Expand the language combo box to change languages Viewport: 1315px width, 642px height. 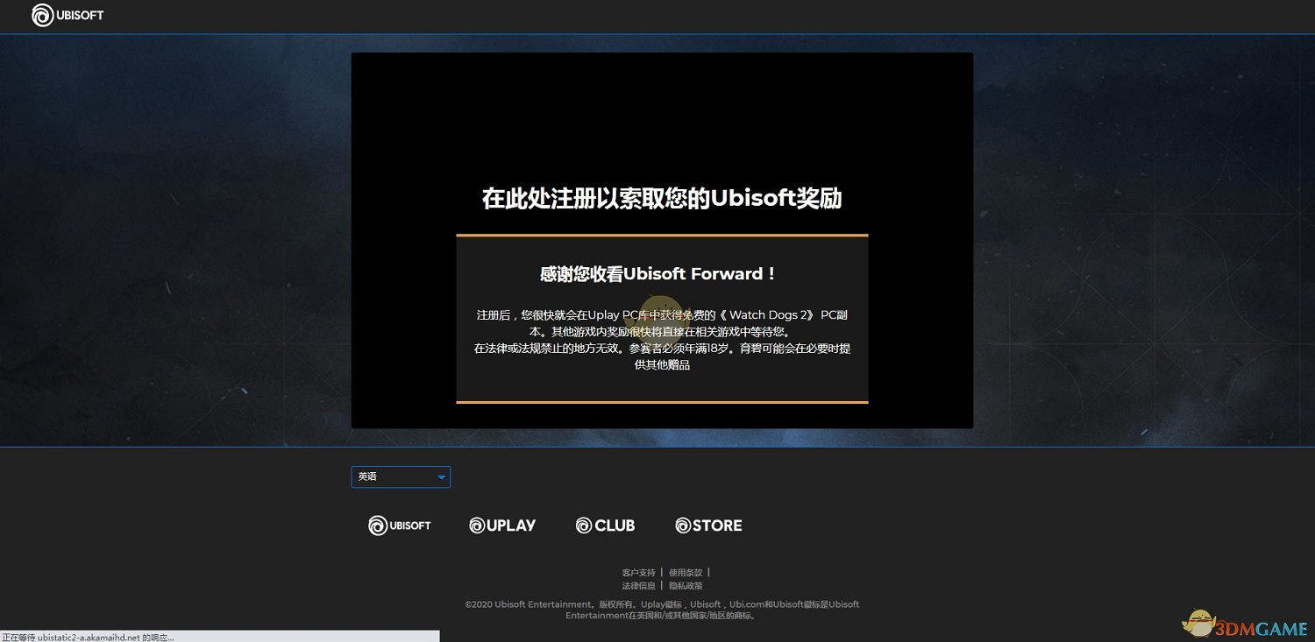401,476
